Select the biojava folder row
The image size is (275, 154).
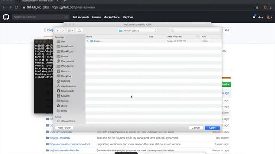pyautogui.click(x=153, y=41)
